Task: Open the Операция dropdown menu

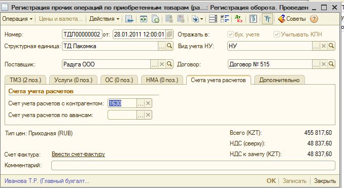Action: 17,19
